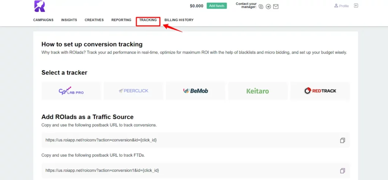Viewport: 388px width, 180px height.
Task: Click the 'Contact your manager:' label
Action: click(246, 5)
